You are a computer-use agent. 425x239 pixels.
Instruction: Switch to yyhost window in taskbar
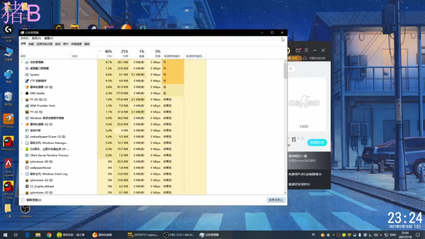click(143, 235)
